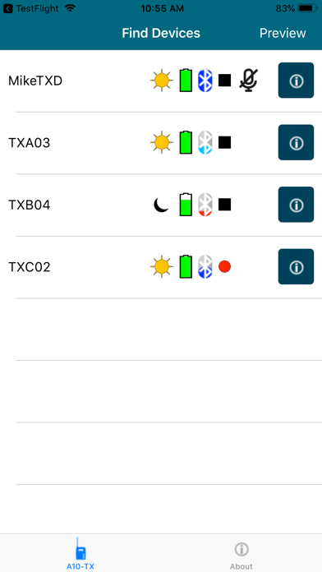Tap the black stop square on TXA03
The image size is (322, 572).
tap(224, 142)
